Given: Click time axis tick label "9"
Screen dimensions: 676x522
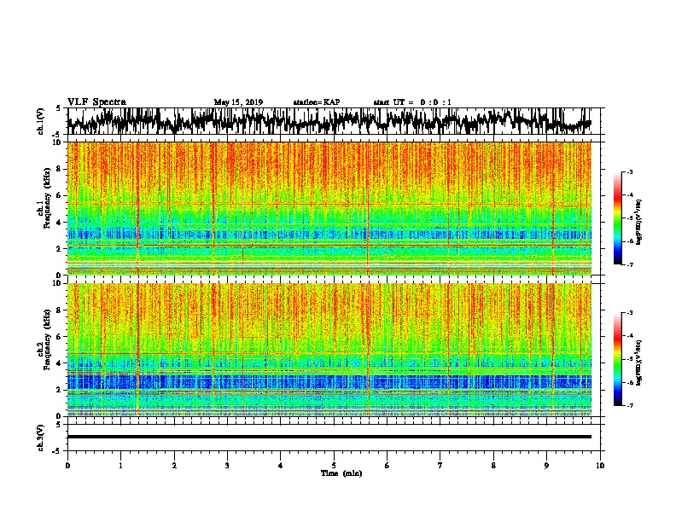Looking at the screenshot, I should point(546,466).
